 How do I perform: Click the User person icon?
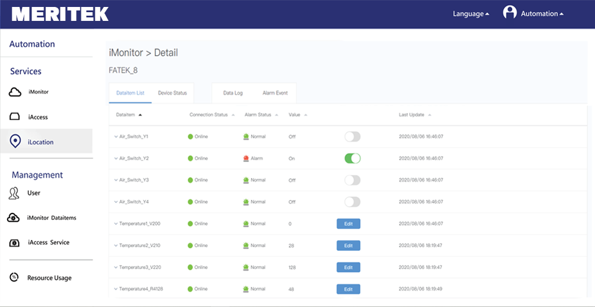point(14,193)
